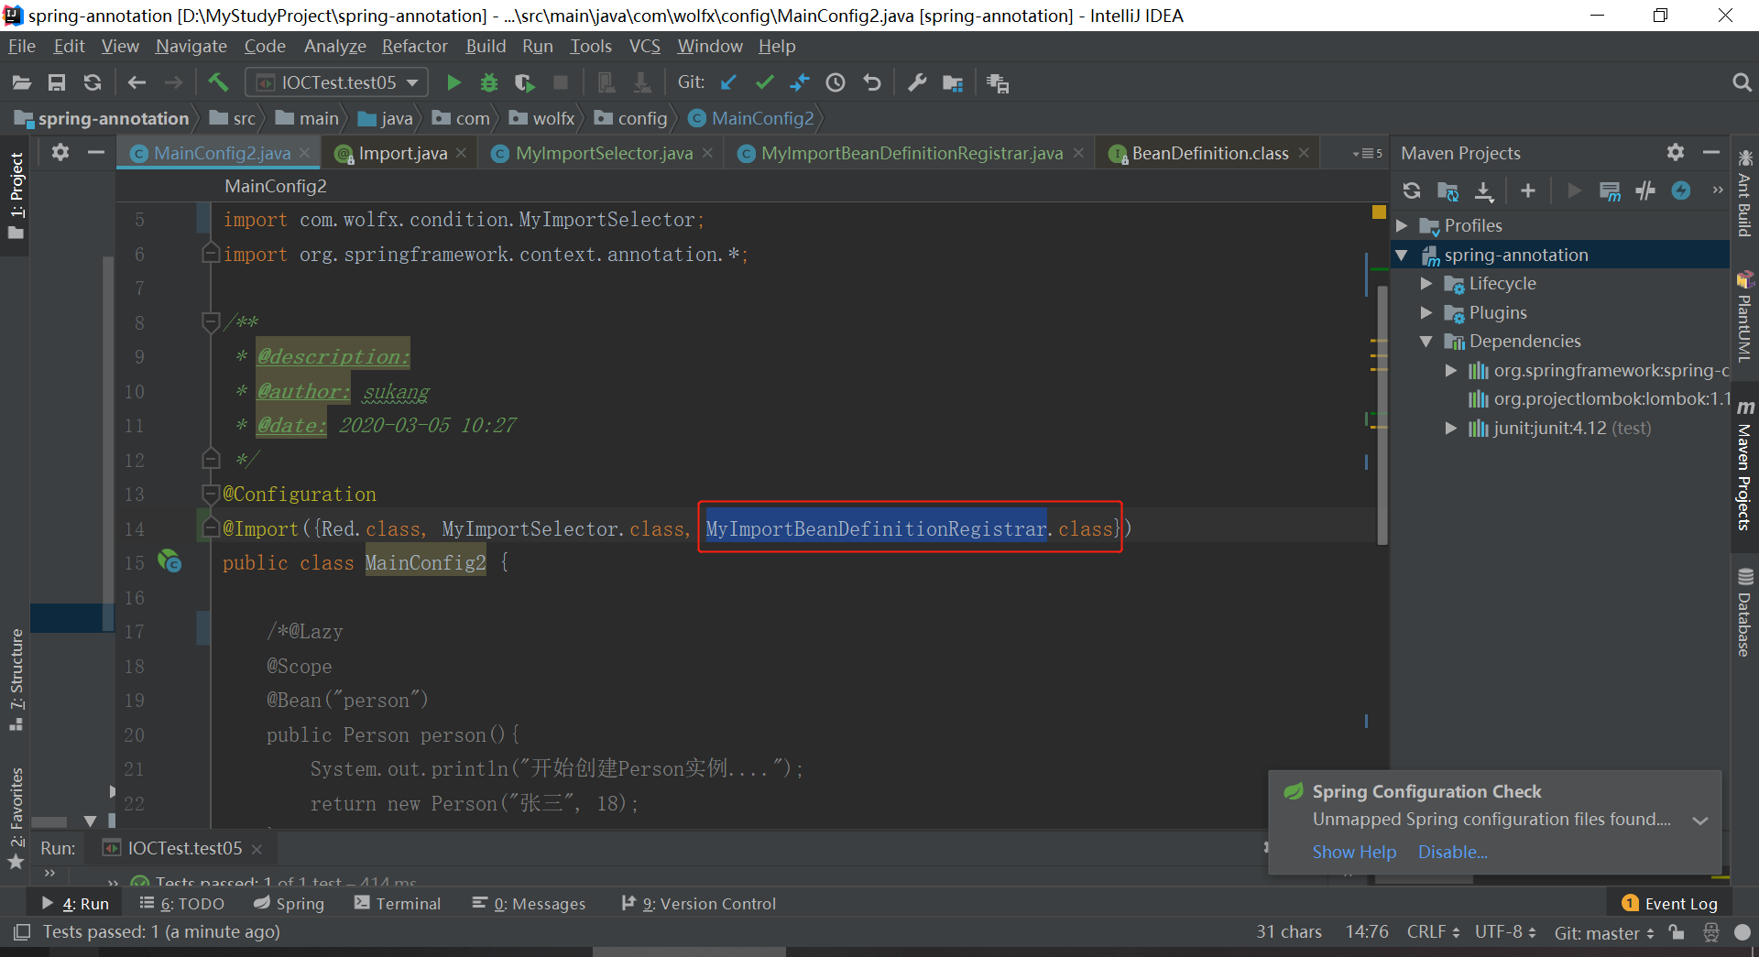Screen dimensions: 1759x957
Task: Show Git history clock icon
Action: click(836, 82)
